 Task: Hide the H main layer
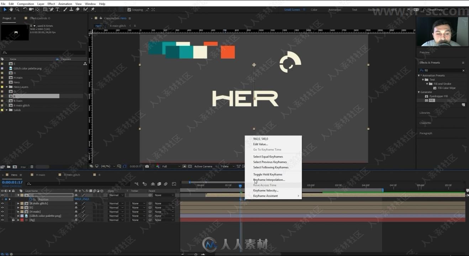pos(2,212)
